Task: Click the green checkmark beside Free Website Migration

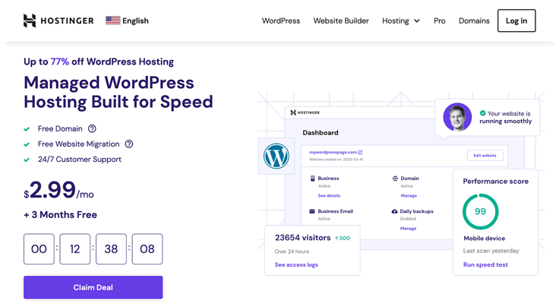Action: [x=27, y=144]
